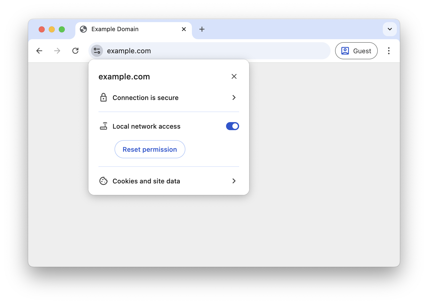This screenshot has height=304, width=428.
Task: Close the example.com site info popup
Action: 234,76
